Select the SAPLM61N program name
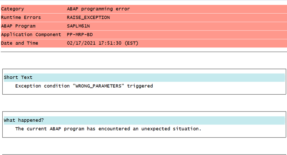287x155 pixels. (79, 26)
